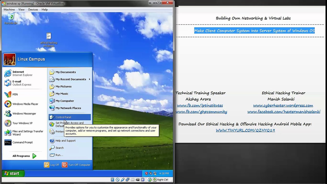
Task: Open My Network Places
Action: 69,108
